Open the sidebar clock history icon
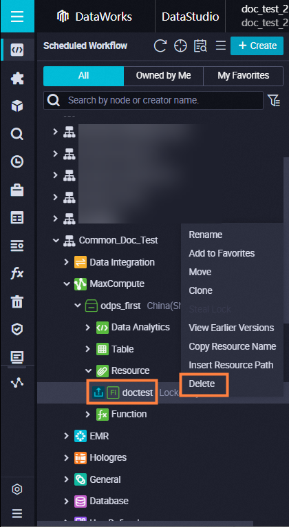The image size is (289, 527). coord(17,162)
